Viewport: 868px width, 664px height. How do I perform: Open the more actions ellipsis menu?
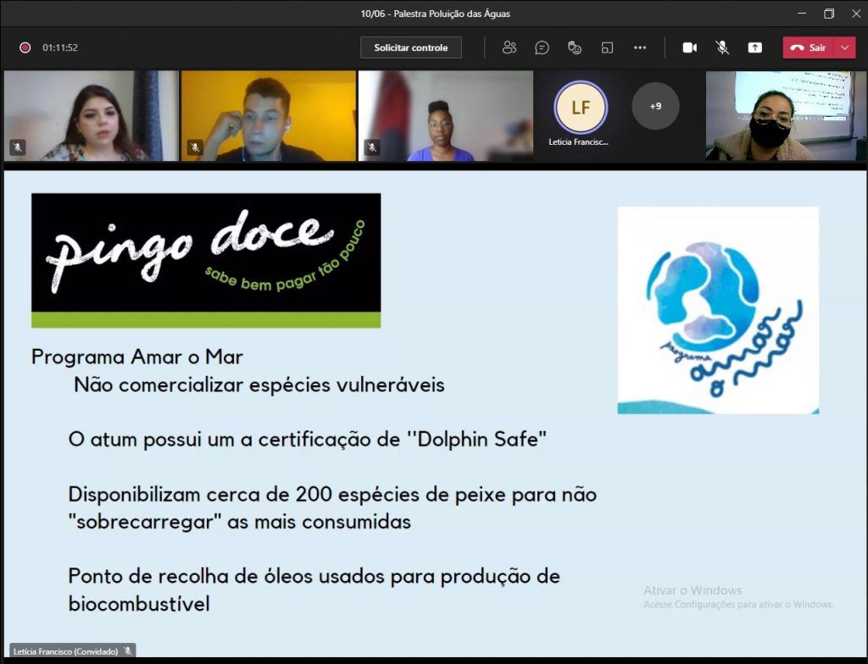tap(640, 47)
